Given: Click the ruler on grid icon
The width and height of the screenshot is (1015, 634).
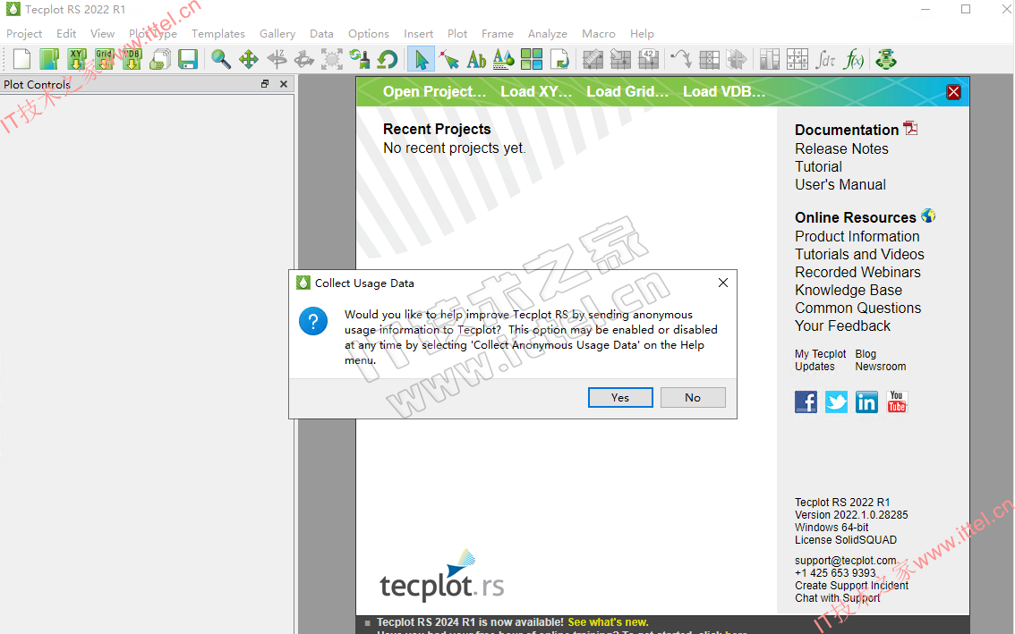Looking at the screenshot, I should click(x=593, y=60).
